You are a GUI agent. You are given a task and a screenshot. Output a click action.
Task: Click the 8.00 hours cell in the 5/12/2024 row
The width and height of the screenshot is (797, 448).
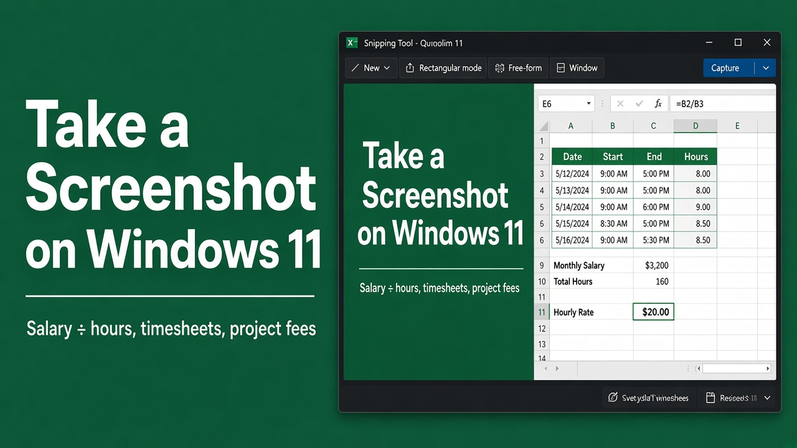[696, 174]
